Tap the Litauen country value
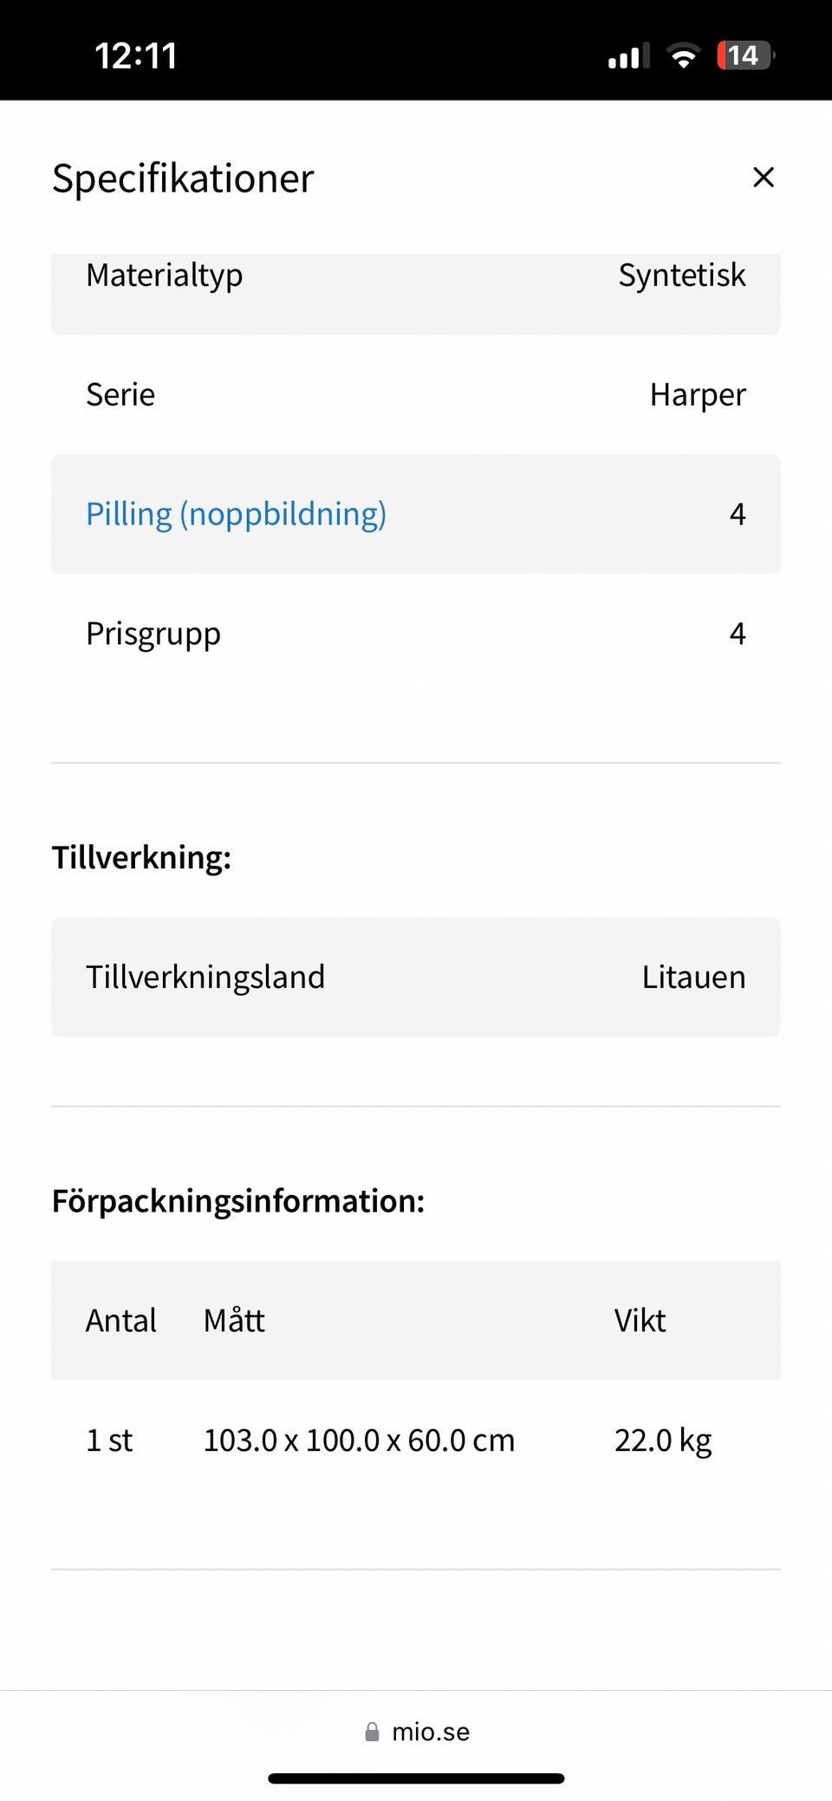This screenshot has height=1801, width=832. point(693,977)
